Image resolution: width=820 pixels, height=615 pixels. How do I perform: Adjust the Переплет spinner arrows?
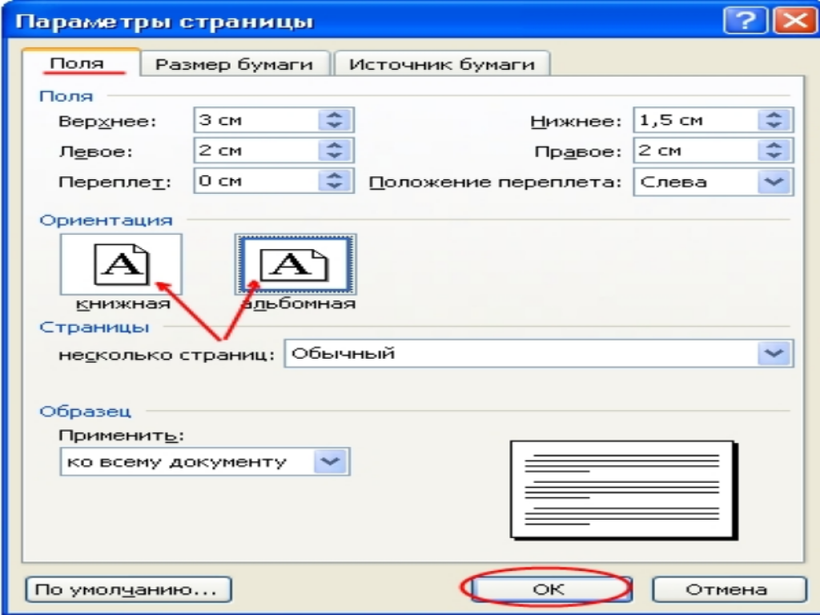point(336,181)
